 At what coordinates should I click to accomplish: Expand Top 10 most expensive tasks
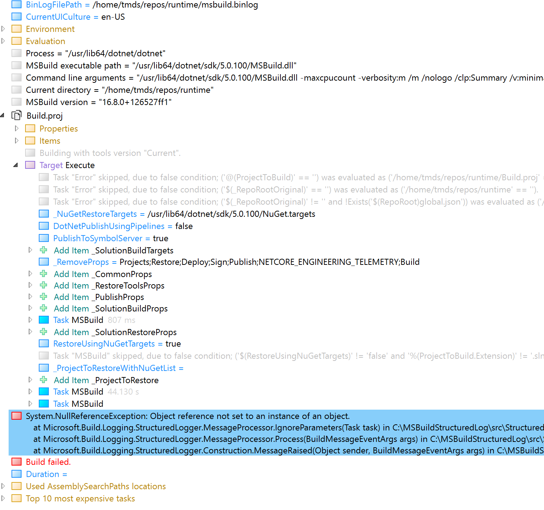[3, 498]
